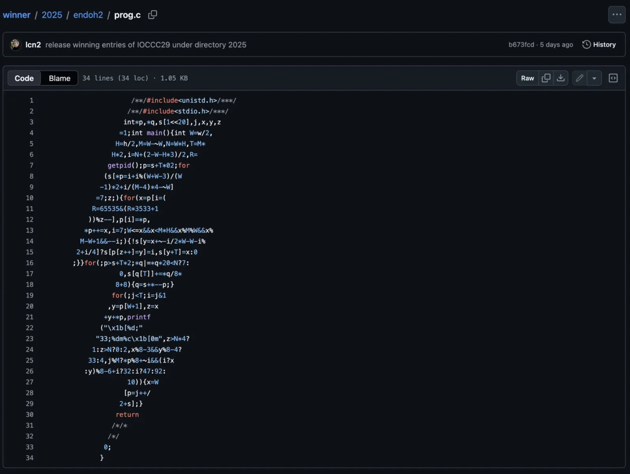Copy the file path prog.c
Image resolution: width=630 pixels, height=474 pixels.
[152, 15]
